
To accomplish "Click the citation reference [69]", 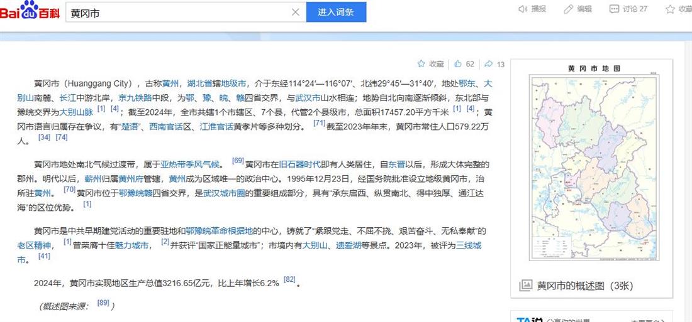I will 238,161.
